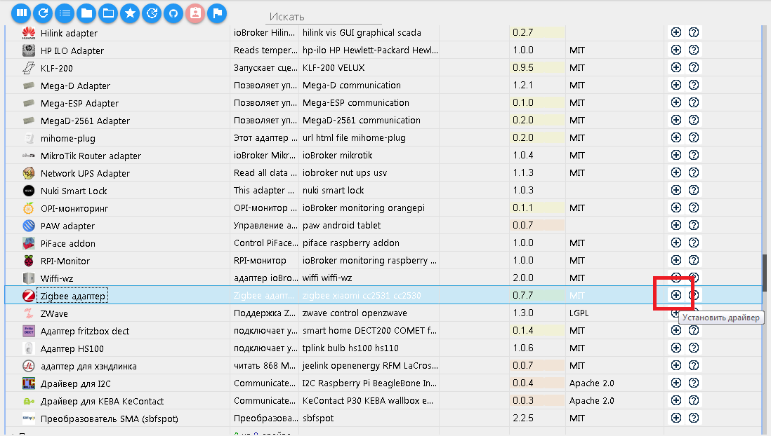
Task: Open help for Nuki Smart Lock
Action: (694, 190)
